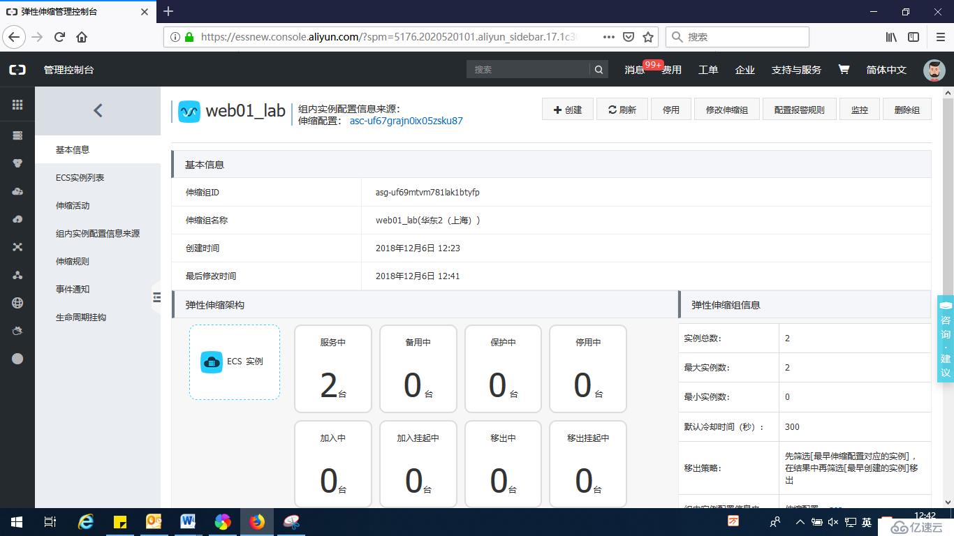The height and width of the screenshot is (536, 954).
Task: Open the 费用 menu in the header
Action: (x=672, y=70)
